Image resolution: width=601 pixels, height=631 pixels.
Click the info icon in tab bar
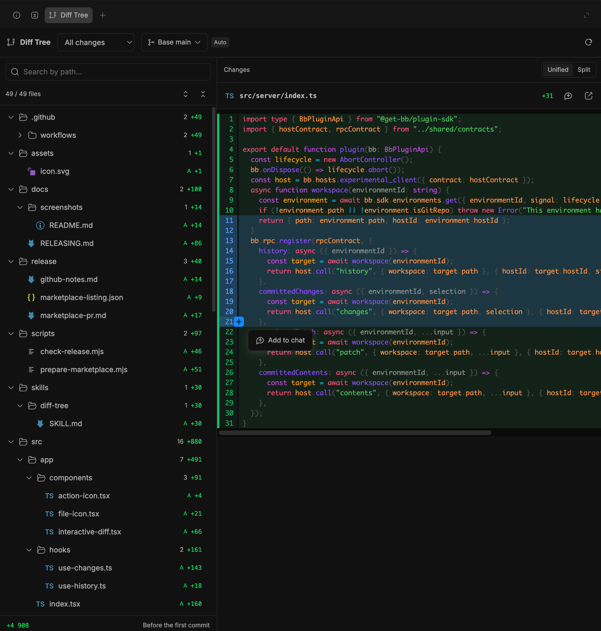(x=16, y=15)
